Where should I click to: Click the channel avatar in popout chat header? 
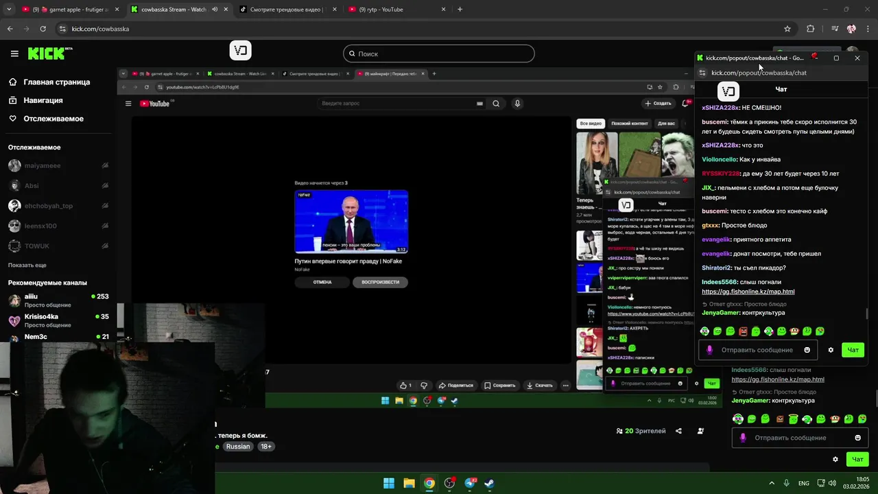click(728, 90)
